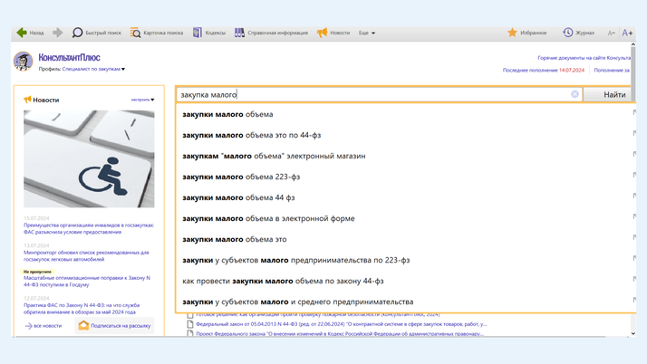Expand the Еще toolbar dropdown
This screenshot has height=364, width=647.
(x=367, y=33)
